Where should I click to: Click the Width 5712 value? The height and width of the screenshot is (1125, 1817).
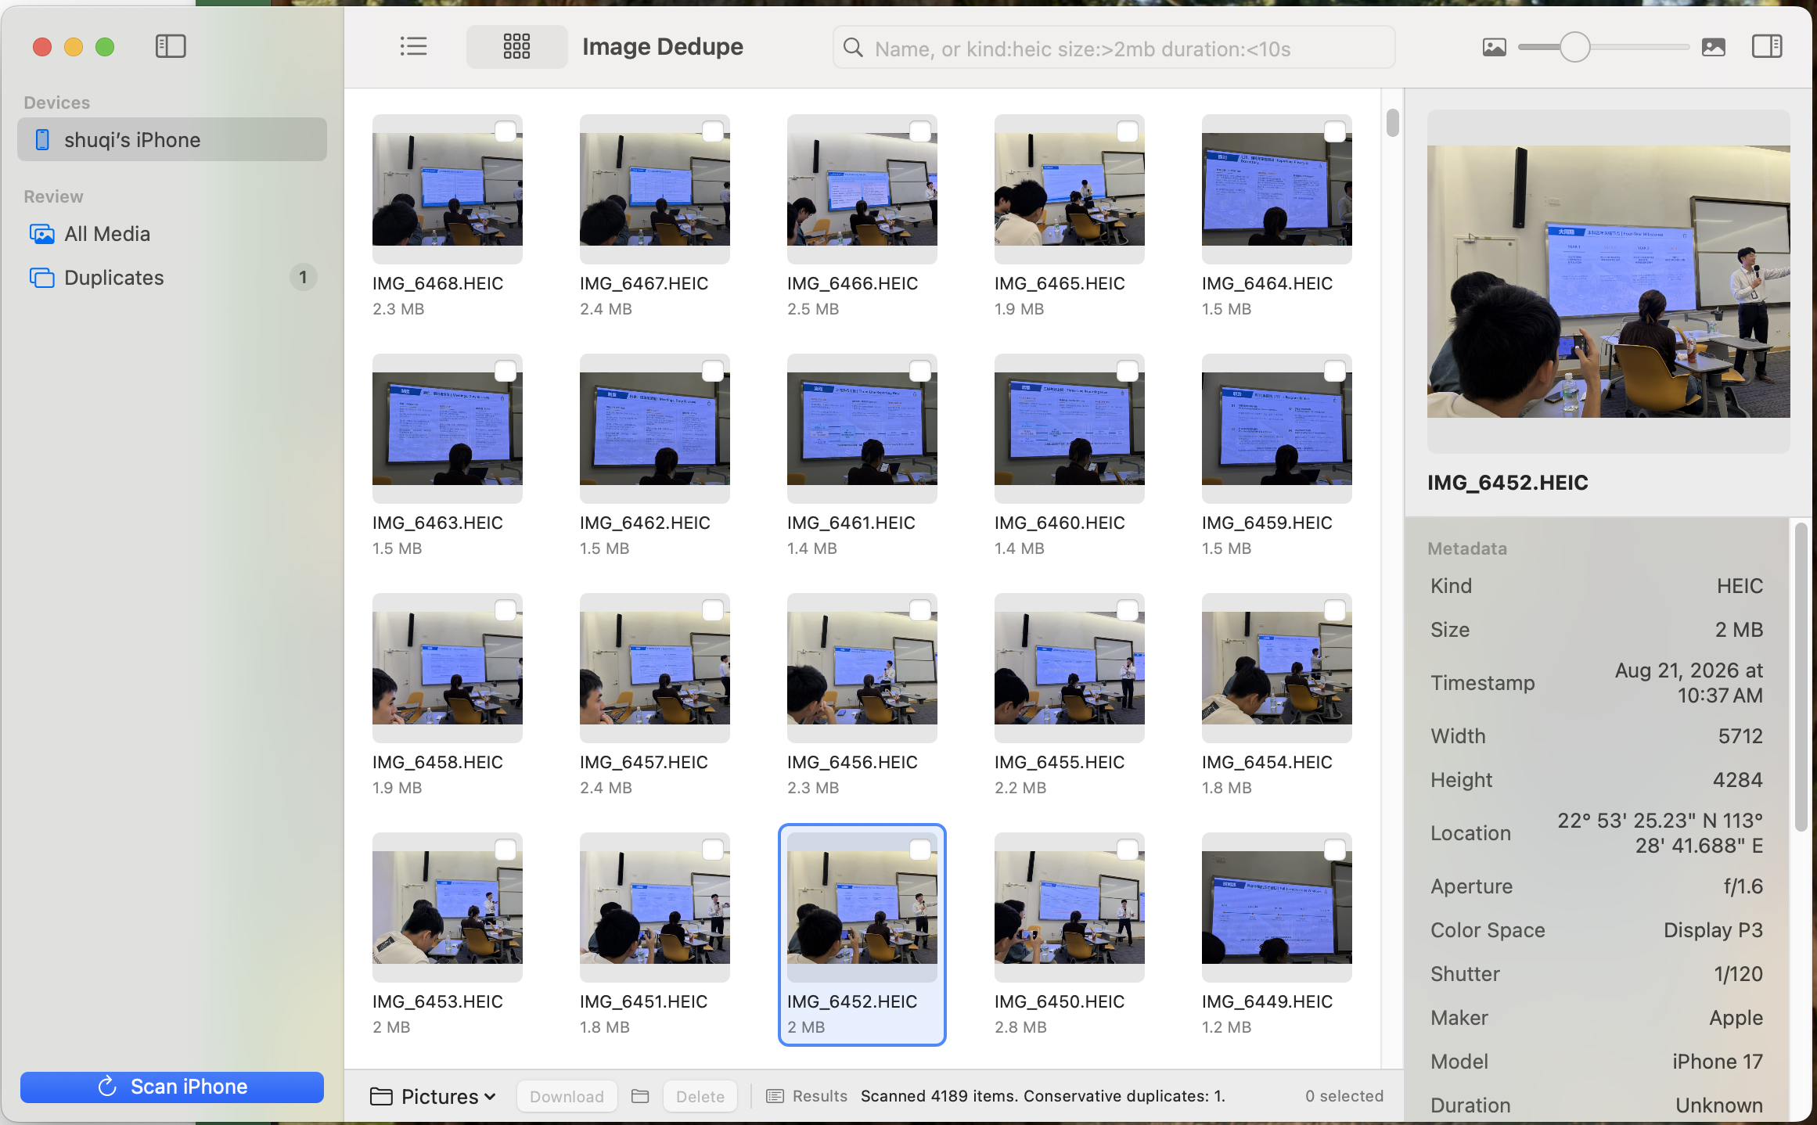[x=1740, y=736]
